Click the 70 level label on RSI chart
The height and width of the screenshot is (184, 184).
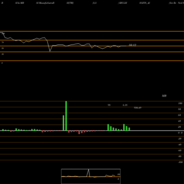click(x=3, y=42)
